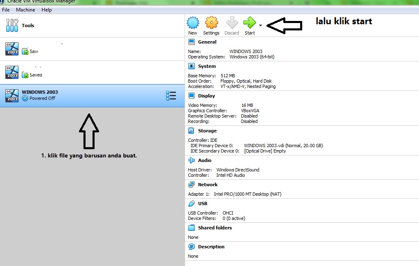Image resolution: width=419 pixels, height=266 pixels.
Task: Click the Powered Off status icon
Action: (x=25, y=98)
